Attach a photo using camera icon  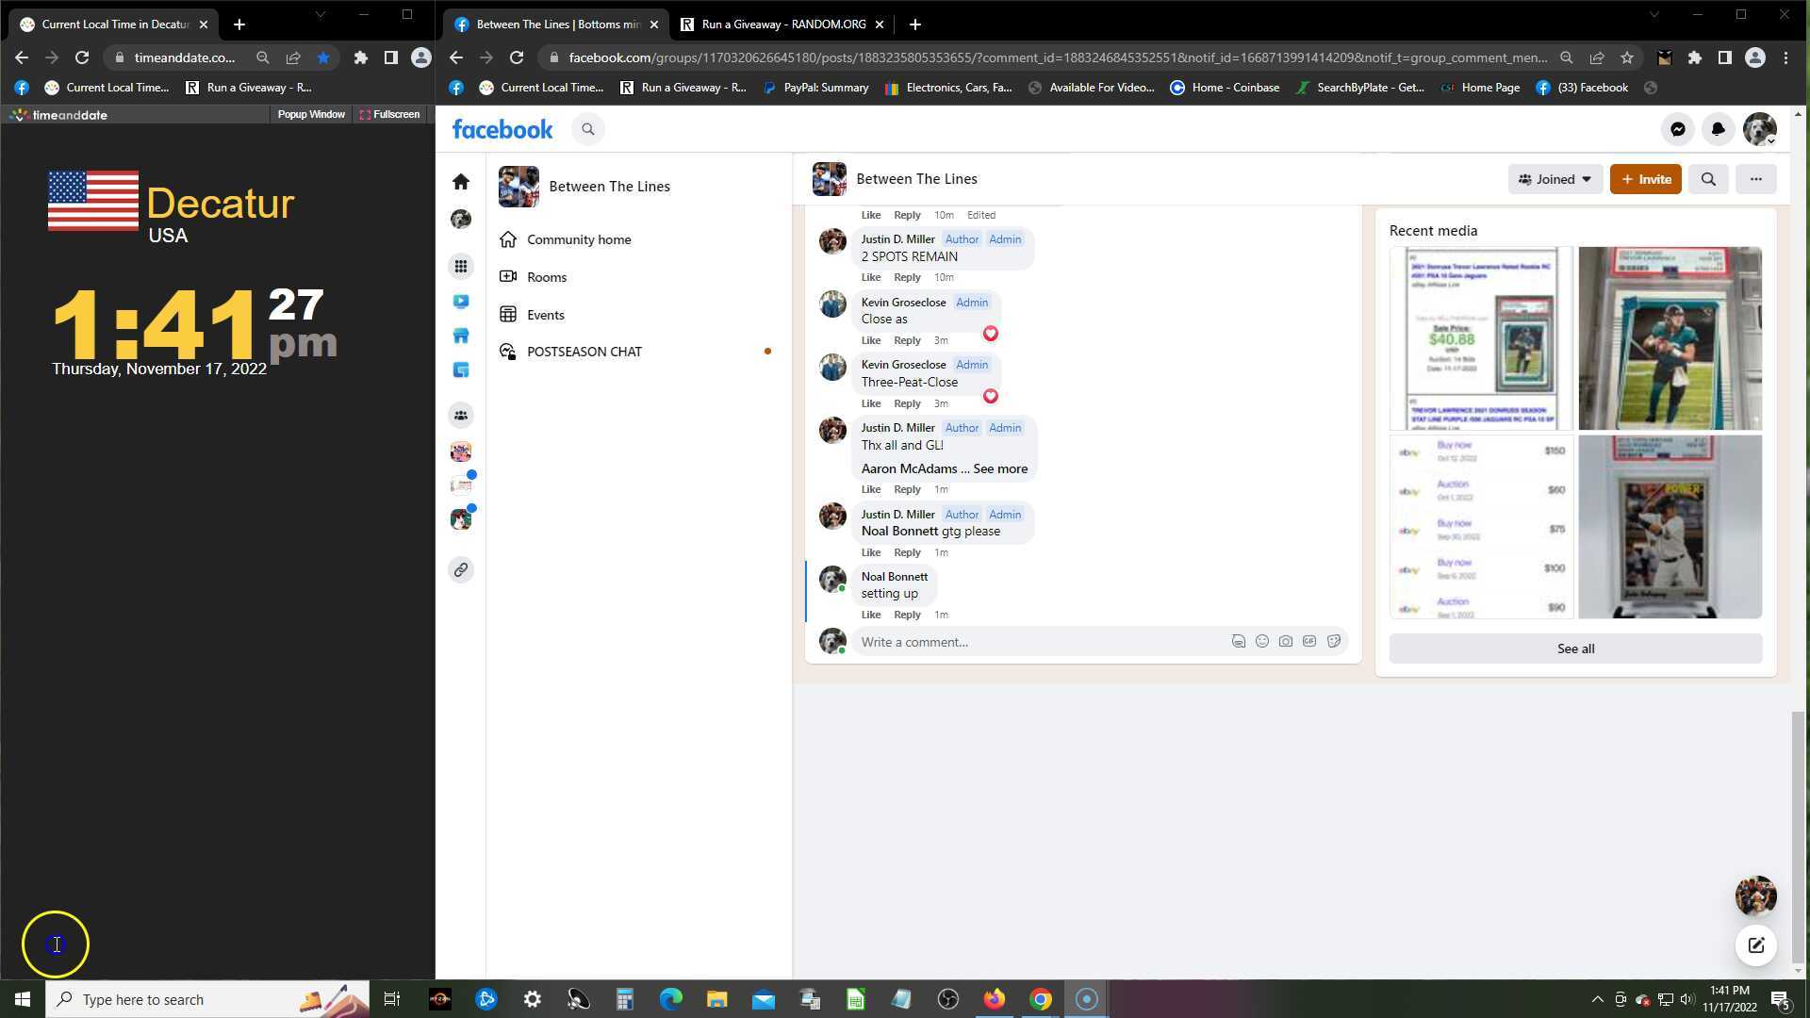click(x=1285, y=642)
